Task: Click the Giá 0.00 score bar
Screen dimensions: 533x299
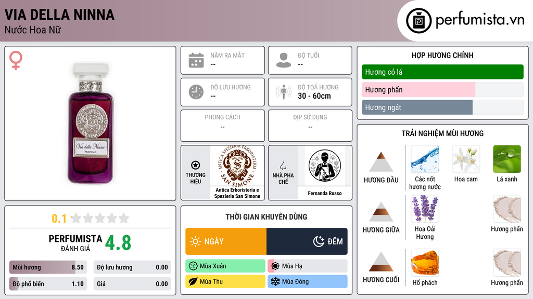Action: tap(132, 284)
